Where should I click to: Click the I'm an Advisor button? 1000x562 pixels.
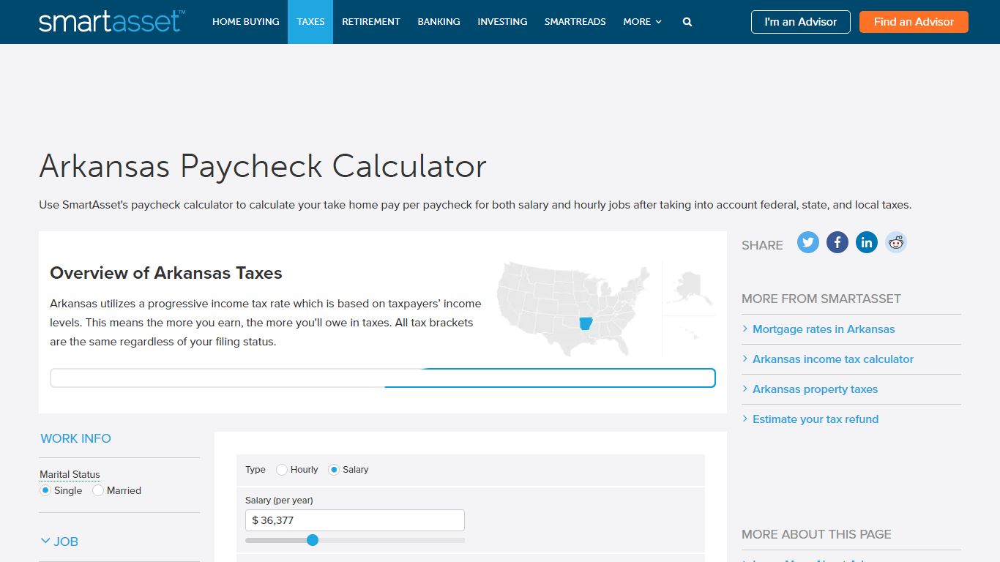point(801,22)
